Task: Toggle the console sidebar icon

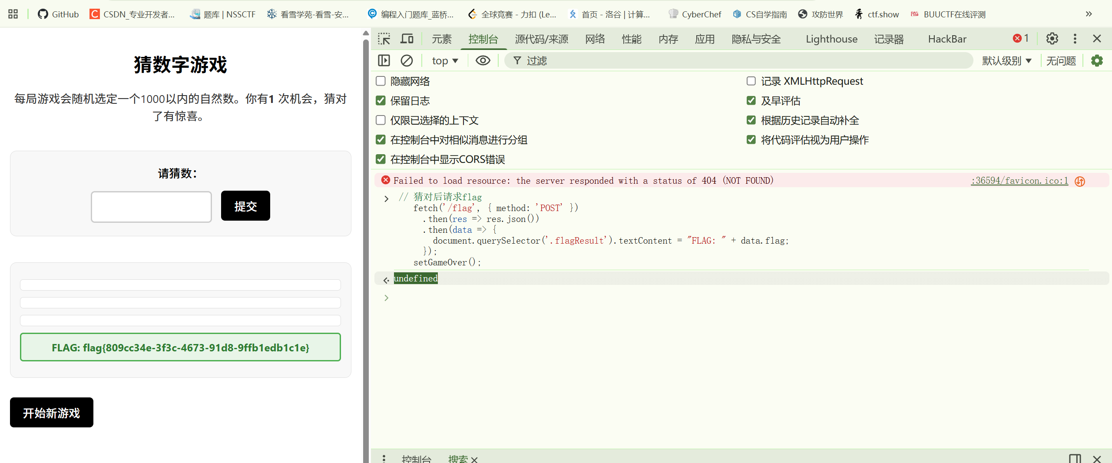Action: tap(384, 60)
